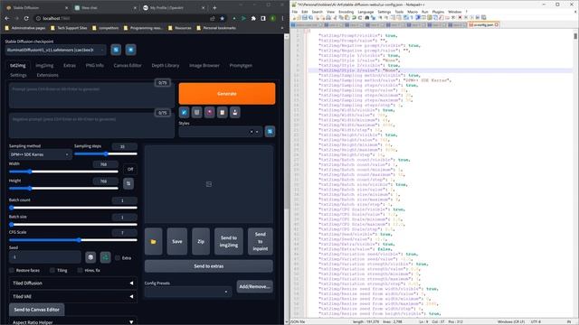Open the Encoding menu in Notepad++

346,12
